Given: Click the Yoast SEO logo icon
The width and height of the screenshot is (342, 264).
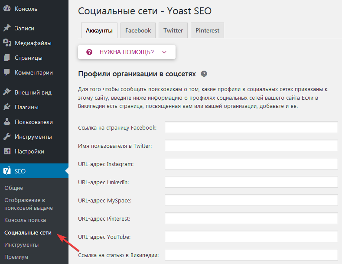Looking at the screenshot, I should [x=7, y=171].
